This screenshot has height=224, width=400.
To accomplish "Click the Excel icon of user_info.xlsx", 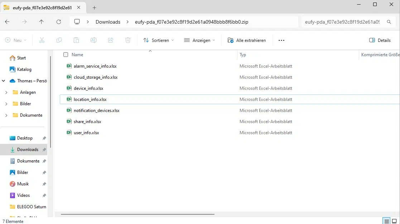I will 69,132.
